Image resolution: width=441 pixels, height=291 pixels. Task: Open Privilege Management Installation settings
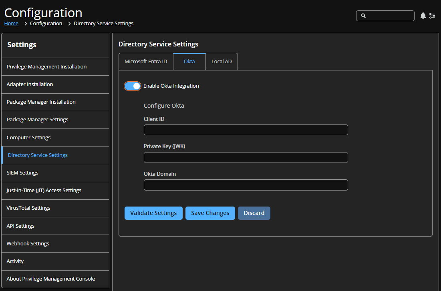pos(55,67)
